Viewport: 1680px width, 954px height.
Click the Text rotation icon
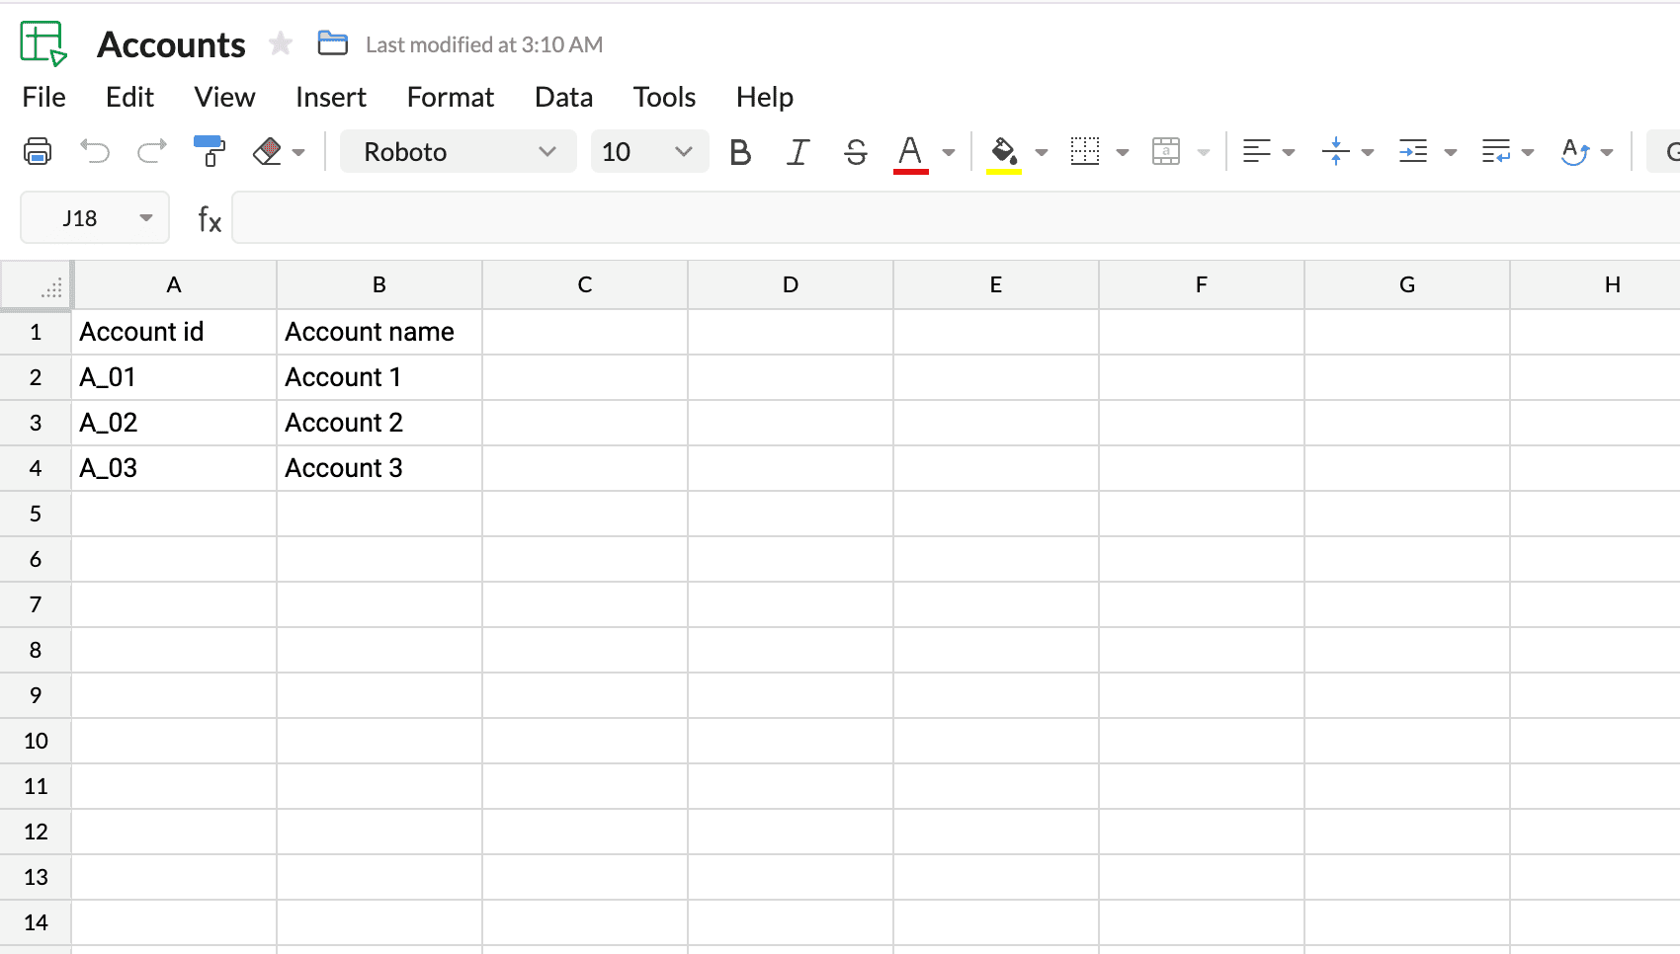pyautogui.click(x=1575, y=152)
